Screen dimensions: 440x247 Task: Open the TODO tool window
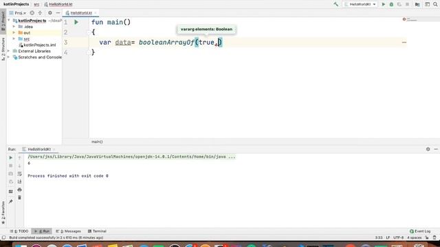19,231
